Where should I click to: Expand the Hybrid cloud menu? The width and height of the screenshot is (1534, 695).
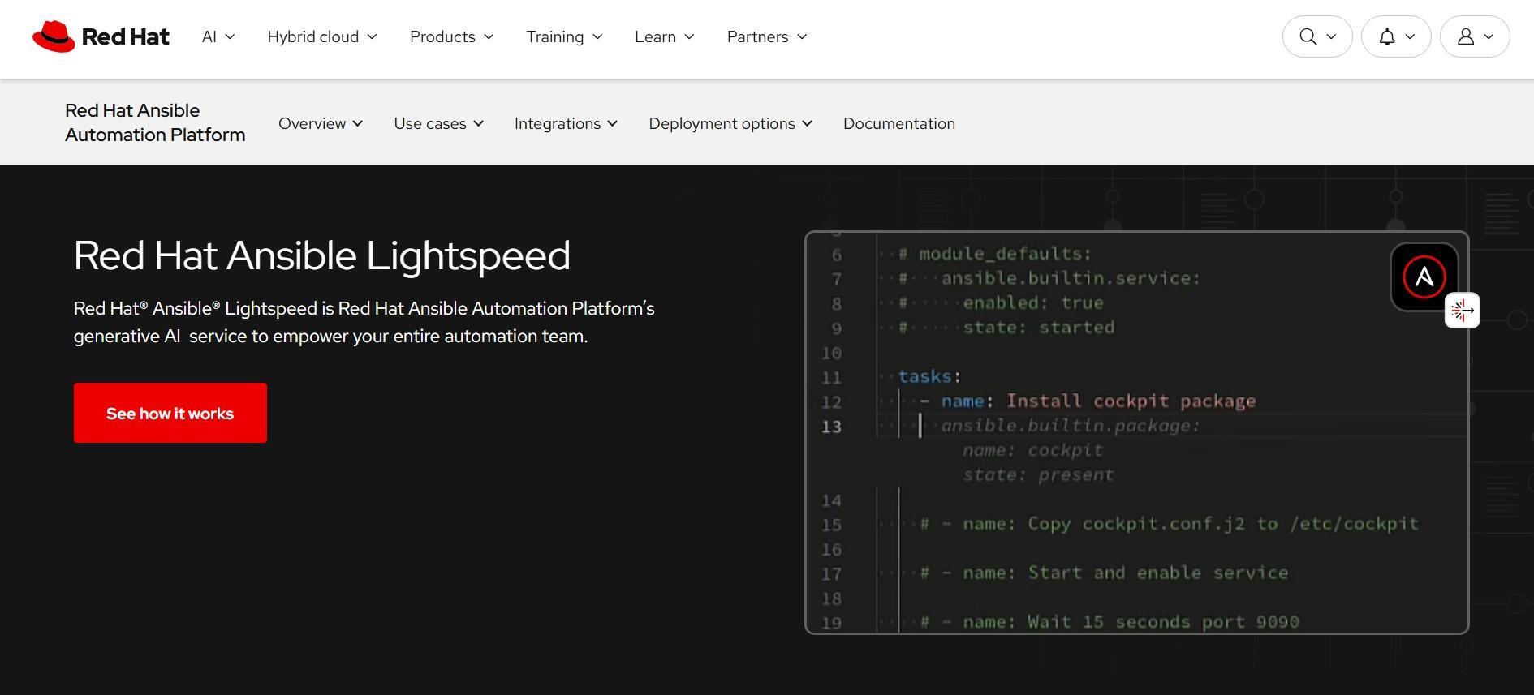click(x=322, y=36)
